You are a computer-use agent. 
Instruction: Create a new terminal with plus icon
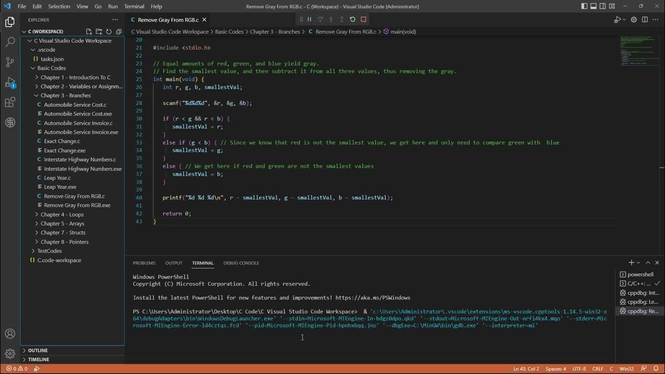click(x=631, y=263)
